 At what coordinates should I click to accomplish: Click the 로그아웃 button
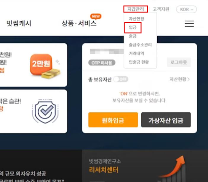tap(179, 62)
